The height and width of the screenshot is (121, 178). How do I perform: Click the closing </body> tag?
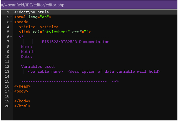coord(22,101)
